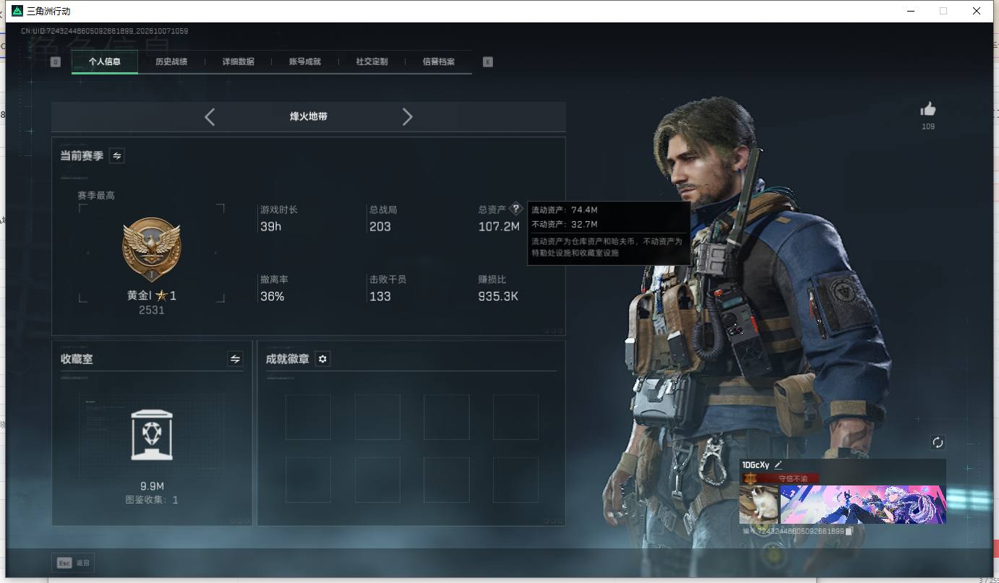Switch to the 历史战绩 tab
This screenshot has height=583, width=999.
[x=171, y=62]
